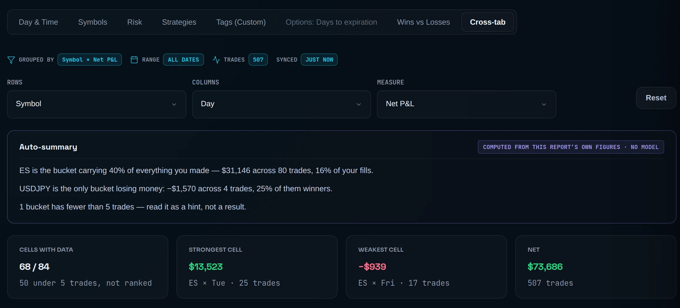
Task: Switch to the Symbols tab
Action: pyautogui.click(x=93, y=22)
